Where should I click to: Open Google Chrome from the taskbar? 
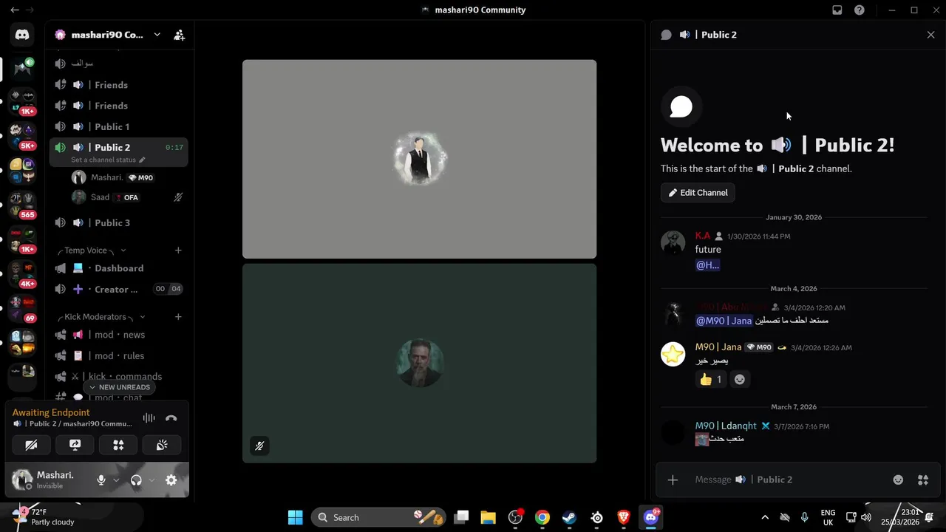[542, 517]
